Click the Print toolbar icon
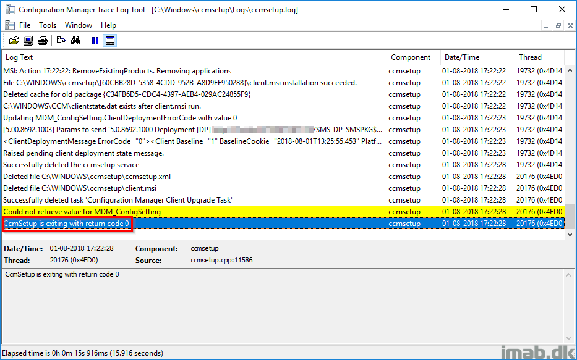This screenshot has width=577, height=360. point(42,41)
